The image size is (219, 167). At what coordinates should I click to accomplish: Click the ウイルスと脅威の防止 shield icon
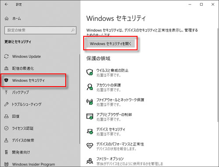(x=90, y=72)
